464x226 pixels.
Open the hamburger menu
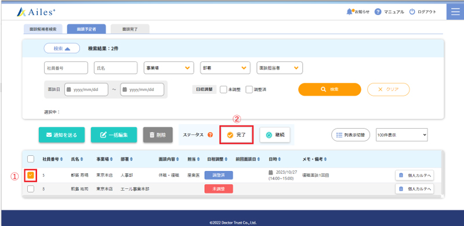click(x=455, y=12)
